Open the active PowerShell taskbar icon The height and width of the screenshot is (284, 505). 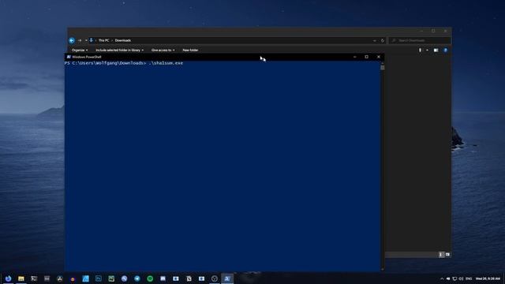click(227, 278)
